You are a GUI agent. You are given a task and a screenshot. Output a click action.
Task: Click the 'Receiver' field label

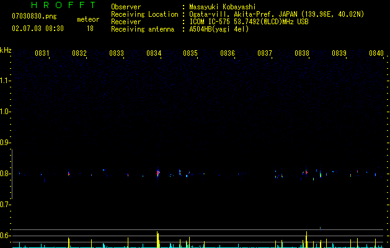(x=126, y=22)
